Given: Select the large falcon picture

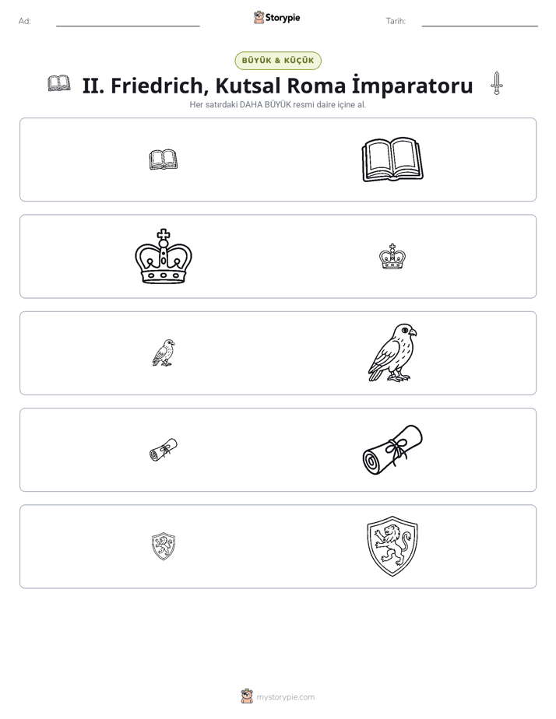Looking at the screenshot, I should click(392, 352).
